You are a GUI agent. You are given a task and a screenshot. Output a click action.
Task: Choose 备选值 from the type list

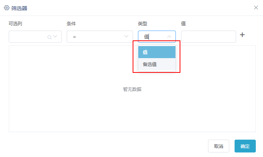[157, 64]
